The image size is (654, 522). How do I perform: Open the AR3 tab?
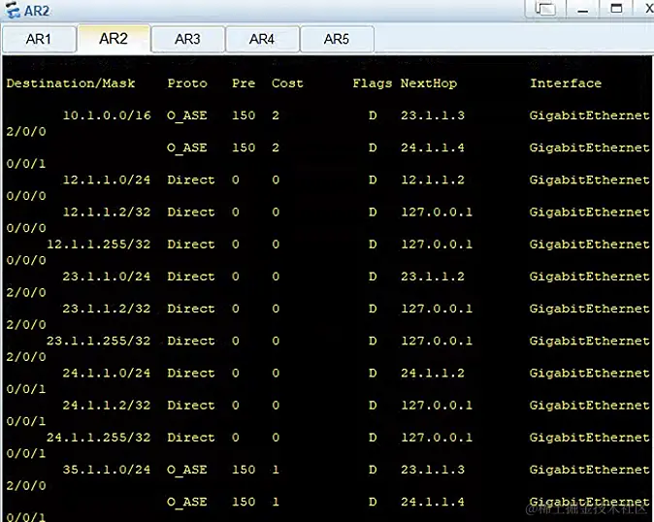187,39
